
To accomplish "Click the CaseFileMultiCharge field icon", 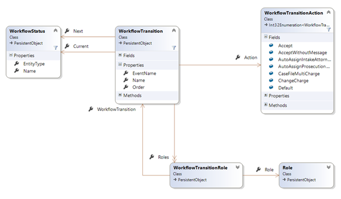I will coord(271,74).
